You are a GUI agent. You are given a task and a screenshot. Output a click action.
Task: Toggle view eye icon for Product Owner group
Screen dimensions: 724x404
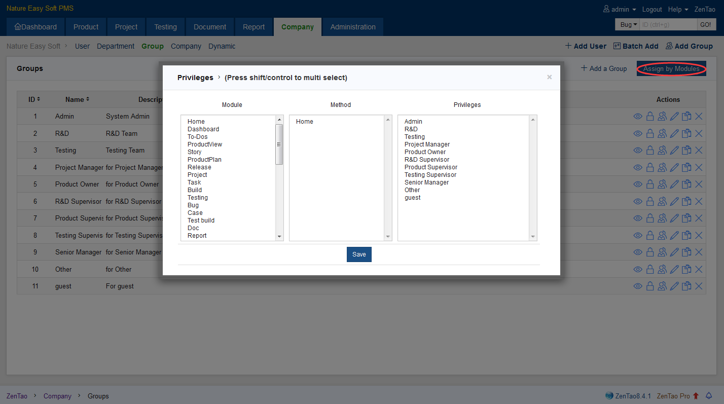[x=638, y=185]
